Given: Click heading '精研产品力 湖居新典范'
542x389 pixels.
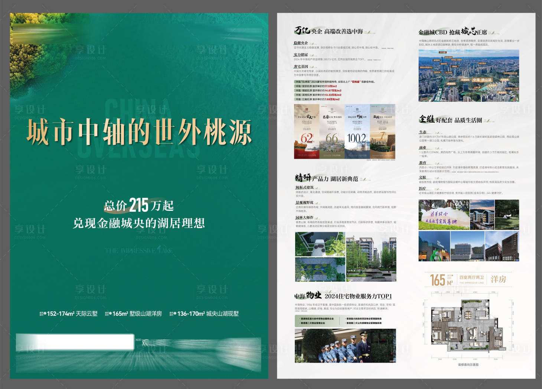Looking at the screenshot, I should [x=327, y=178].
